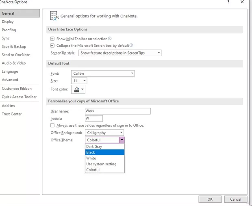Enable Always use these values checkbox

52,126
